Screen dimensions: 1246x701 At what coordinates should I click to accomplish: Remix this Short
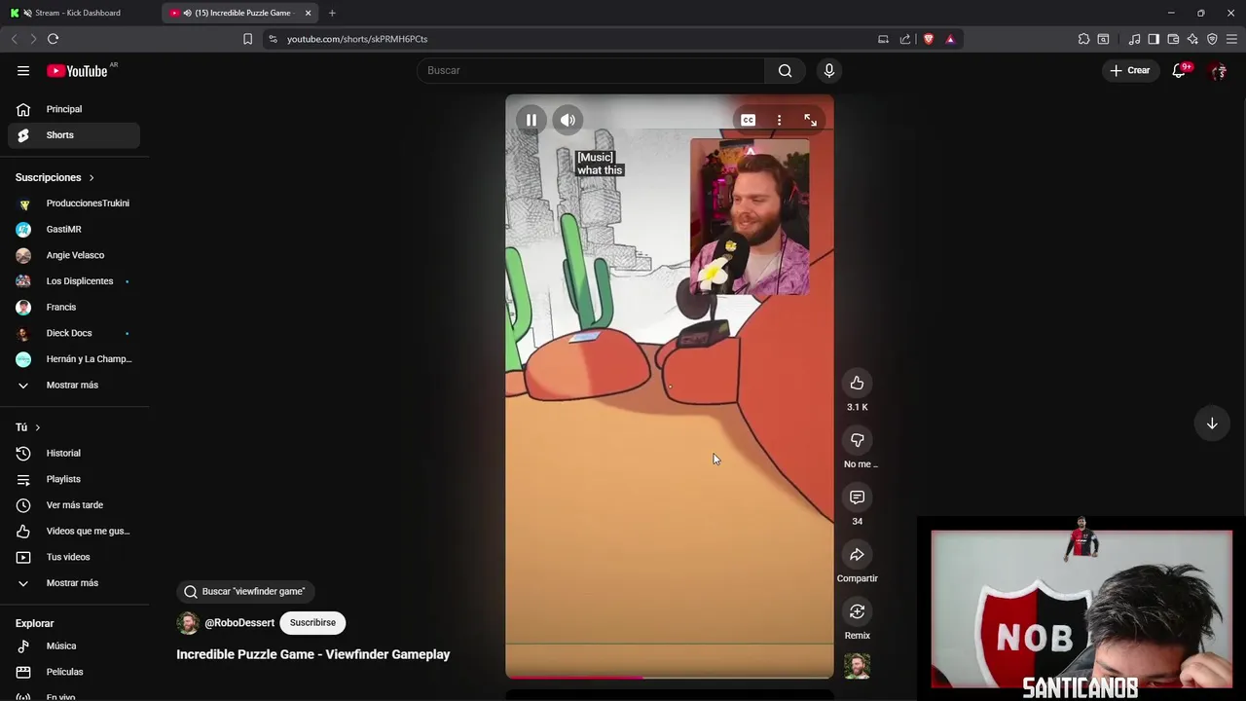(x=857, y=611)
